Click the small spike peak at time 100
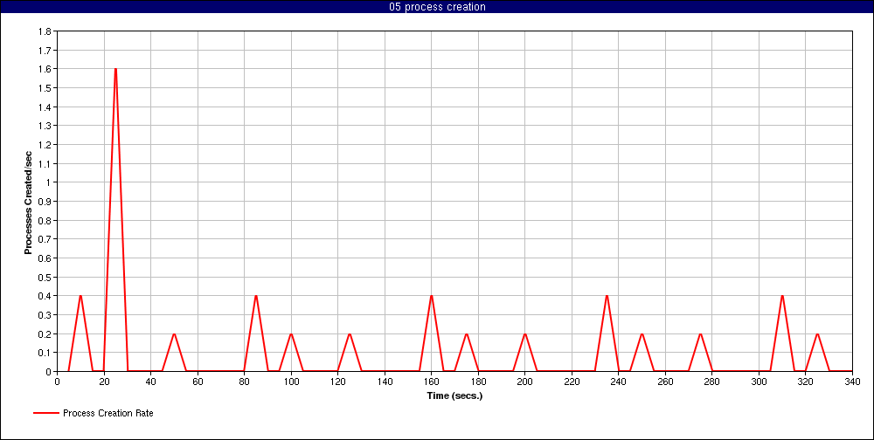Screen dimensions: 874x440 291,334
